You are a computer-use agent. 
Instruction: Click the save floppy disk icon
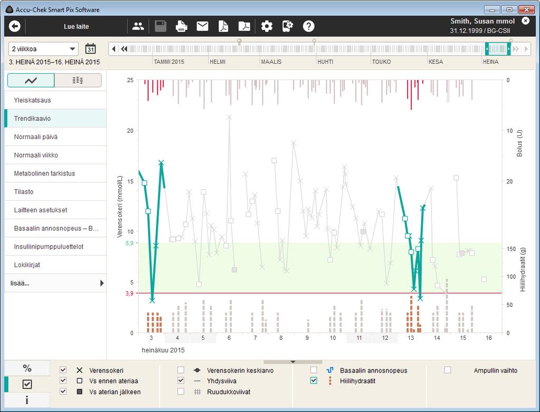(x=160, y=26)
